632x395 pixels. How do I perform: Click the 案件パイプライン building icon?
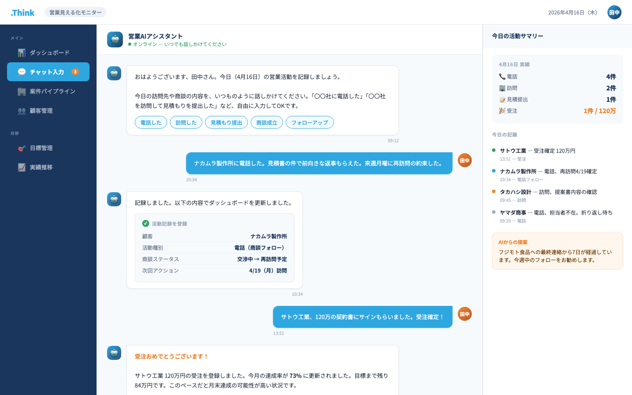pos(22,91)
